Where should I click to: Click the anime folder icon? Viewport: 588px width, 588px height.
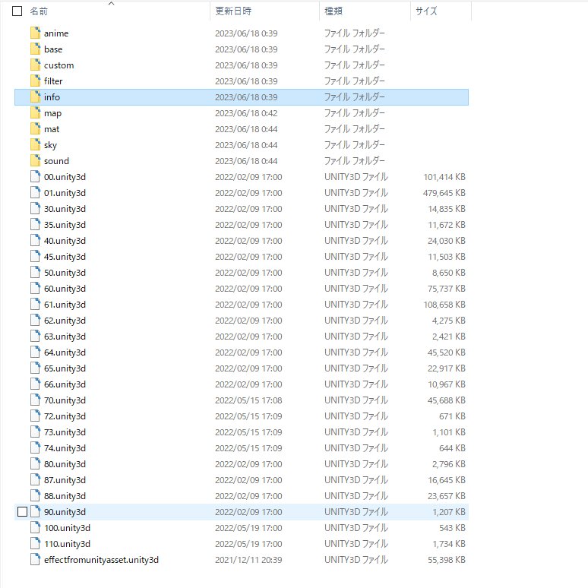coord(35,33)
